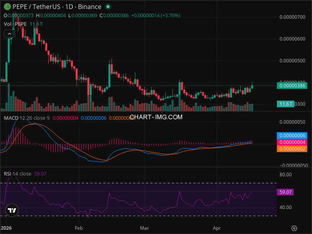Click the 2026 year marker on time axis

6,228
